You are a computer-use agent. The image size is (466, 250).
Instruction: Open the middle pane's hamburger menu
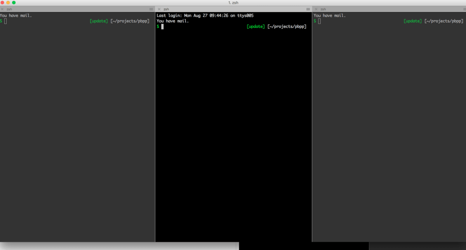(308, 9)
